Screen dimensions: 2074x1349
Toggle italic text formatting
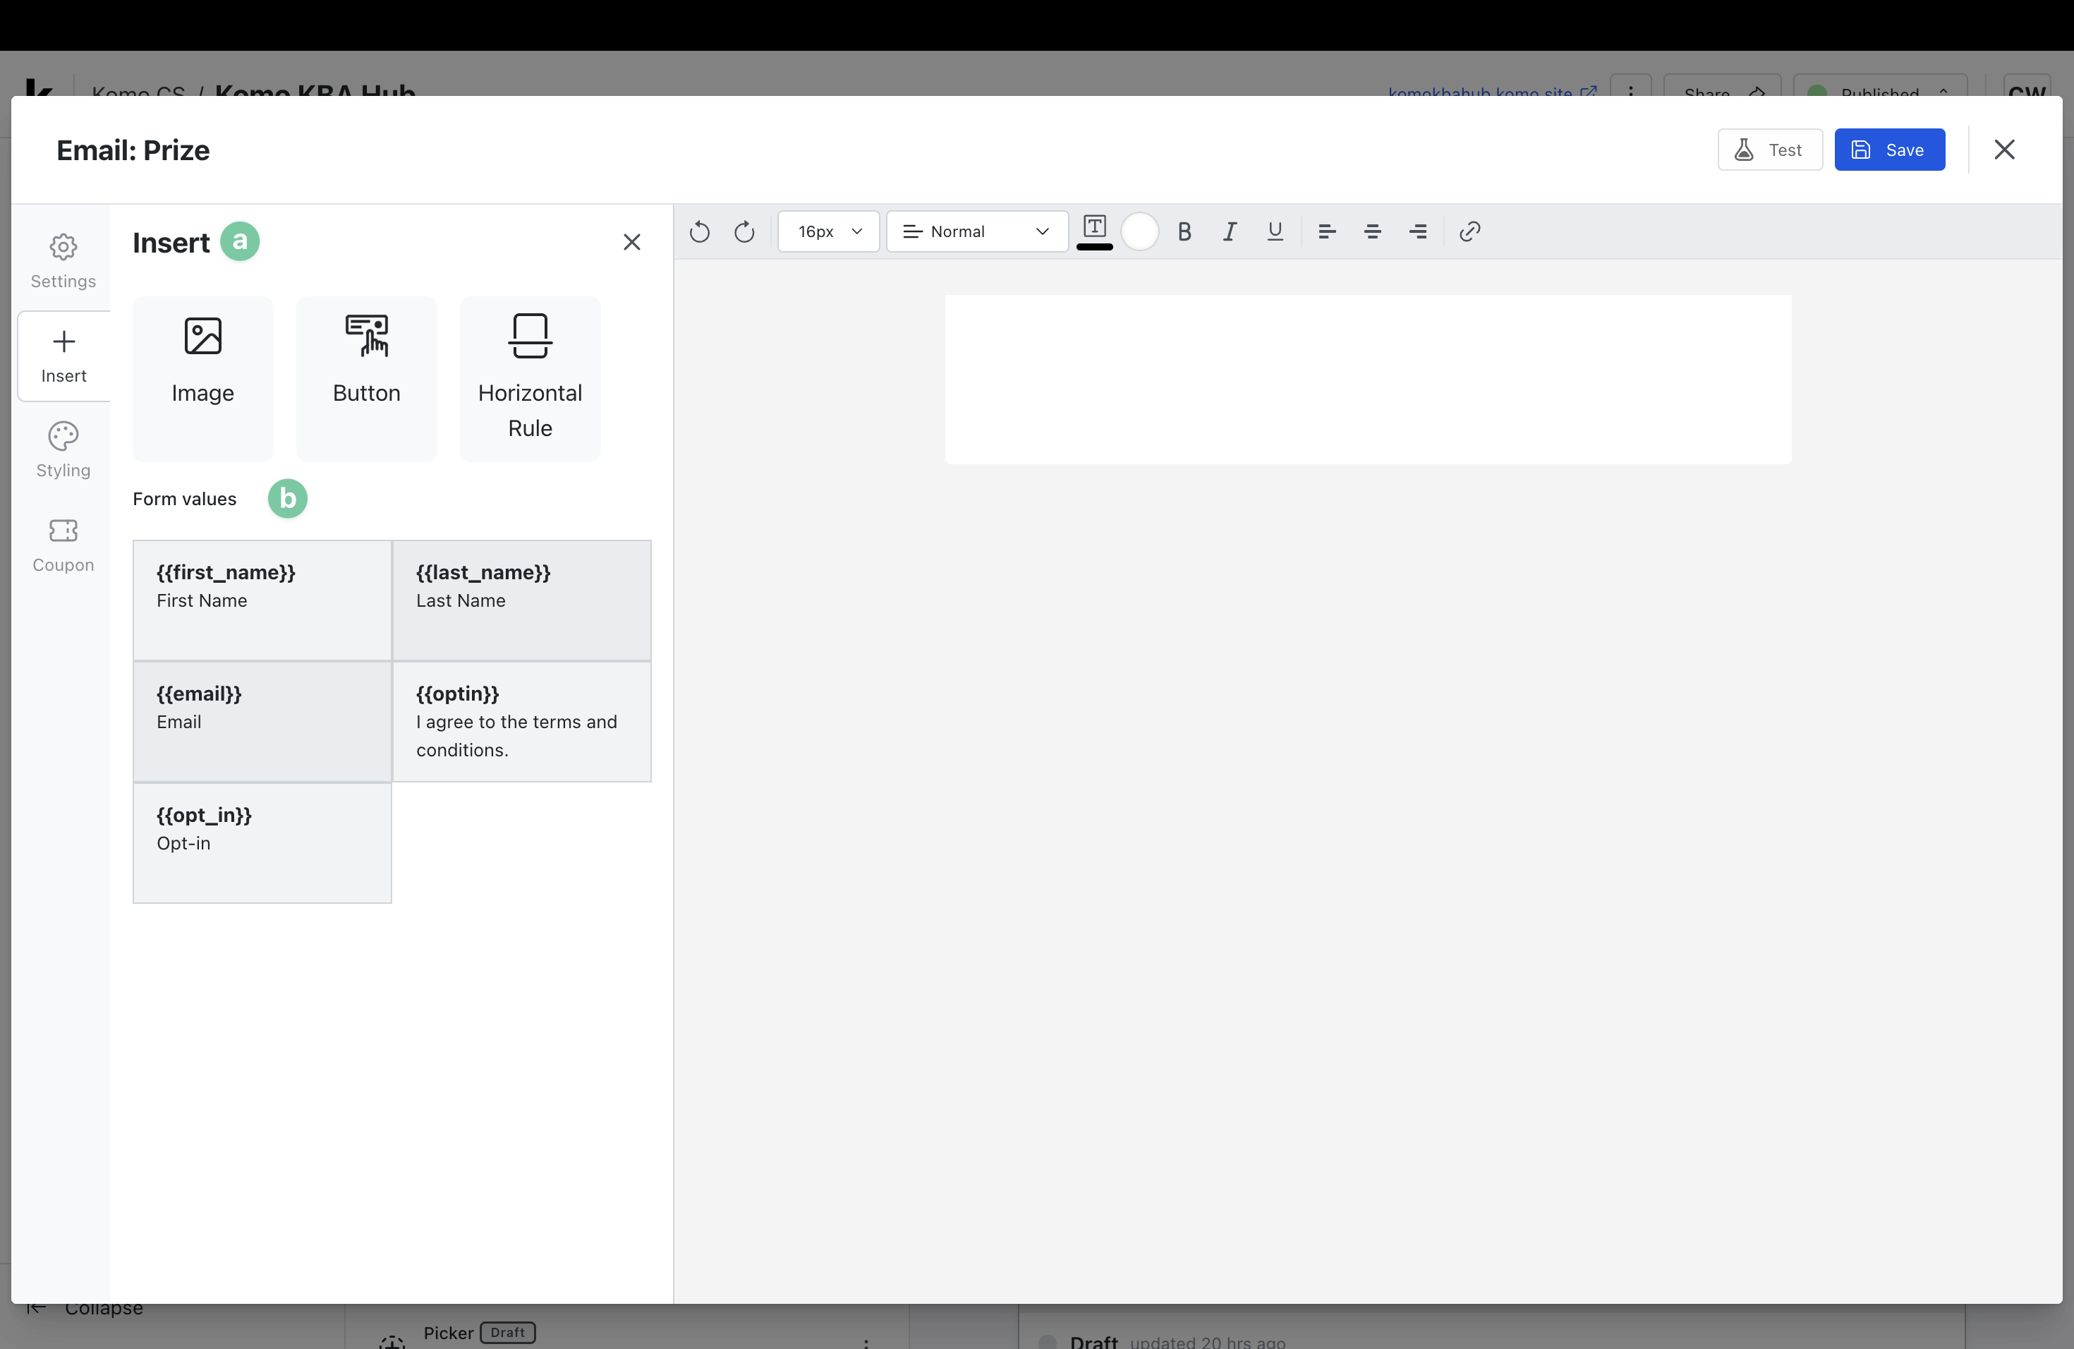[1230, 232]
